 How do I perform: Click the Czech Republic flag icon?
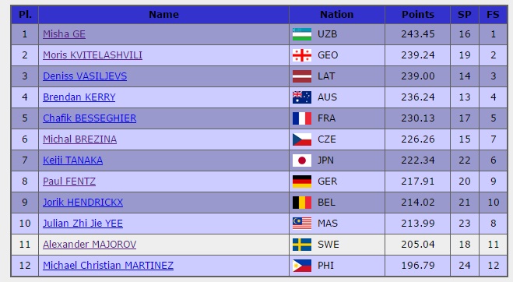[x=301, y=139]
